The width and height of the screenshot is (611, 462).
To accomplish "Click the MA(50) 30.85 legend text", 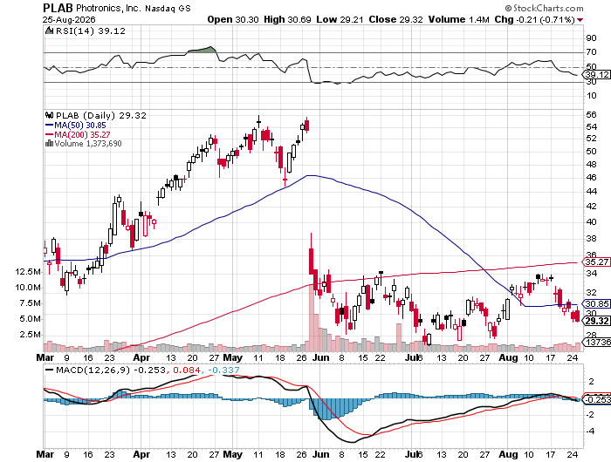I will [x=80, y=125].
